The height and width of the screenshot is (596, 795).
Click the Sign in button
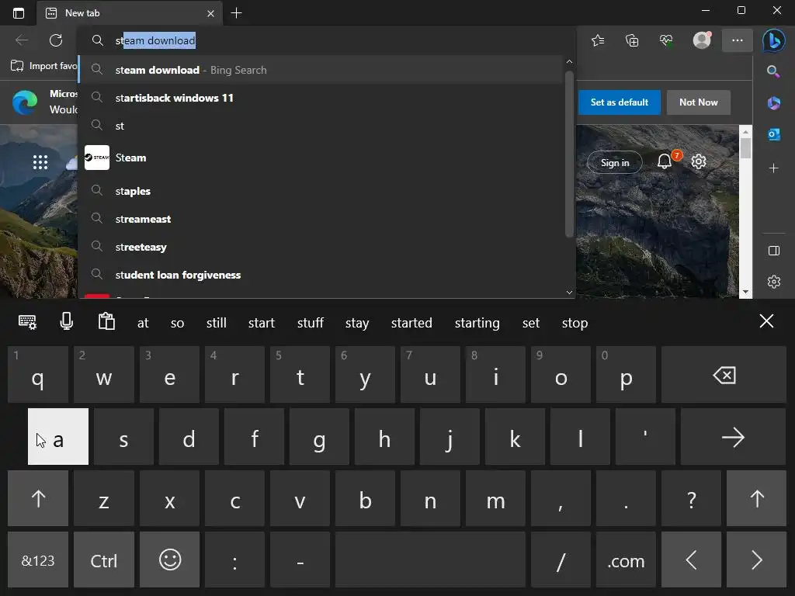click(x=615, y=163)
